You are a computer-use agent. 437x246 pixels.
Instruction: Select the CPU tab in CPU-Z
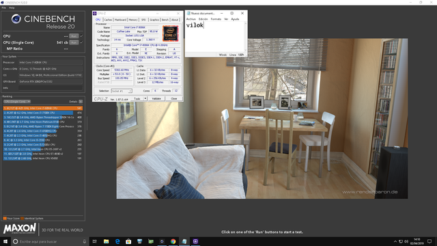[98, 20]
